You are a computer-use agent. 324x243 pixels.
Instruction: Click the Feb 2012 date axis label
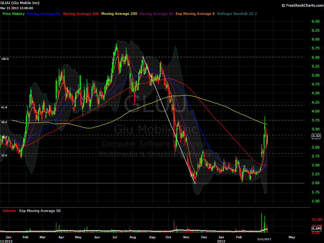click(25, 237)
